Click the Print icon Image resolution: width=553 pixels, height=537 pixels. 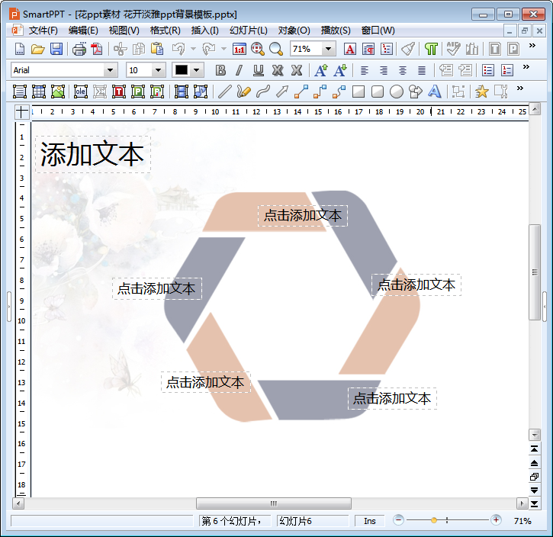(79, 49)
